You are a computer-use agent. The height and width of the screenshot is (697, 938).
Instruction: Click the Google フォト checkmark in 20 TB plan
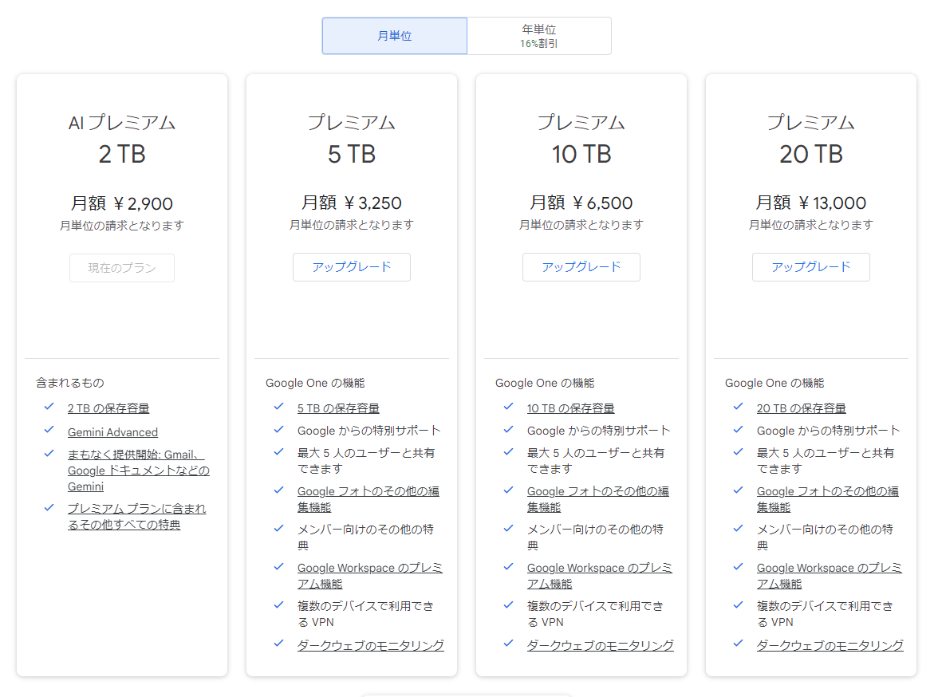[739, 490]
